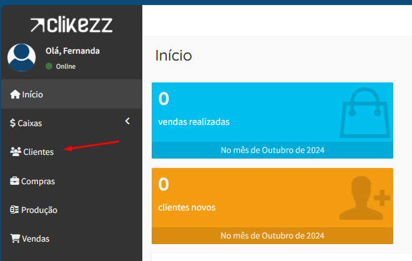The width and height of the screenshot is (412, 261).
Task: Go to the Compras section label
Action: pos(38,181)
